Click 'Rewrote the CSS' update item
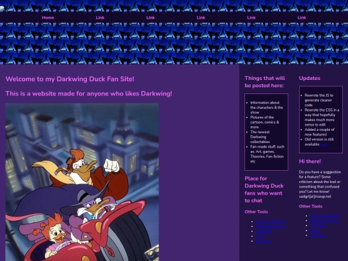This screenshot has height=261, width=348. (322, 117)
